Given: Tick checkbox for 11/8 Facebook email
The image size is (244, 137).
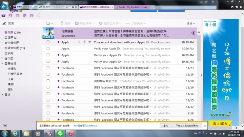Looking at the screenshot, I should (x=48, y=113).
